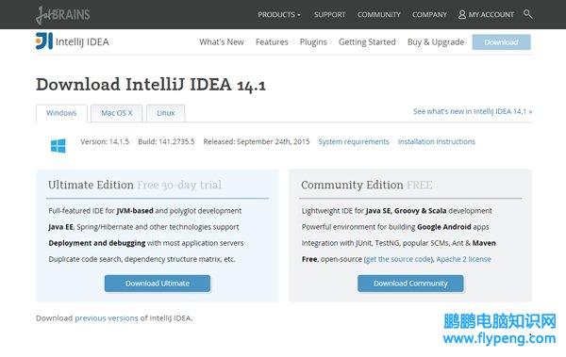Open the Features page
The image size is (566, 357).
tap(272, 42)
